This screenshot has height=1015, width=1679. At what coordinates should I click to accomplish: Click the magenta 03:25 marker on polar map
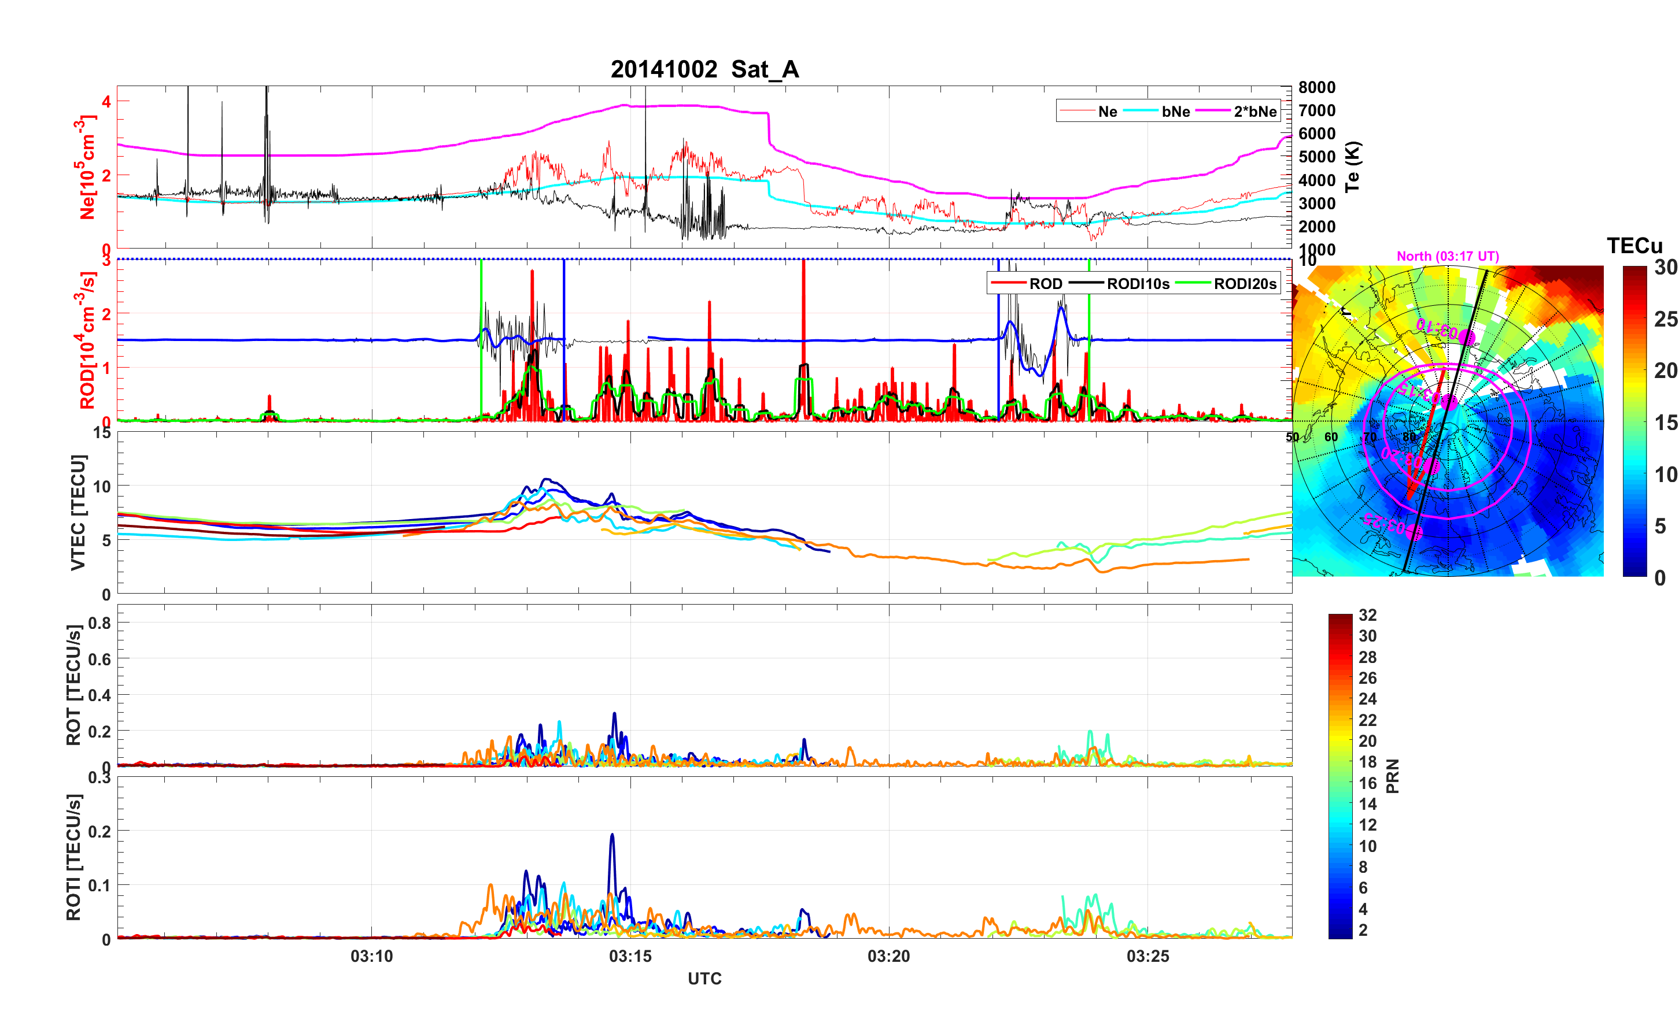point(1414,532)
